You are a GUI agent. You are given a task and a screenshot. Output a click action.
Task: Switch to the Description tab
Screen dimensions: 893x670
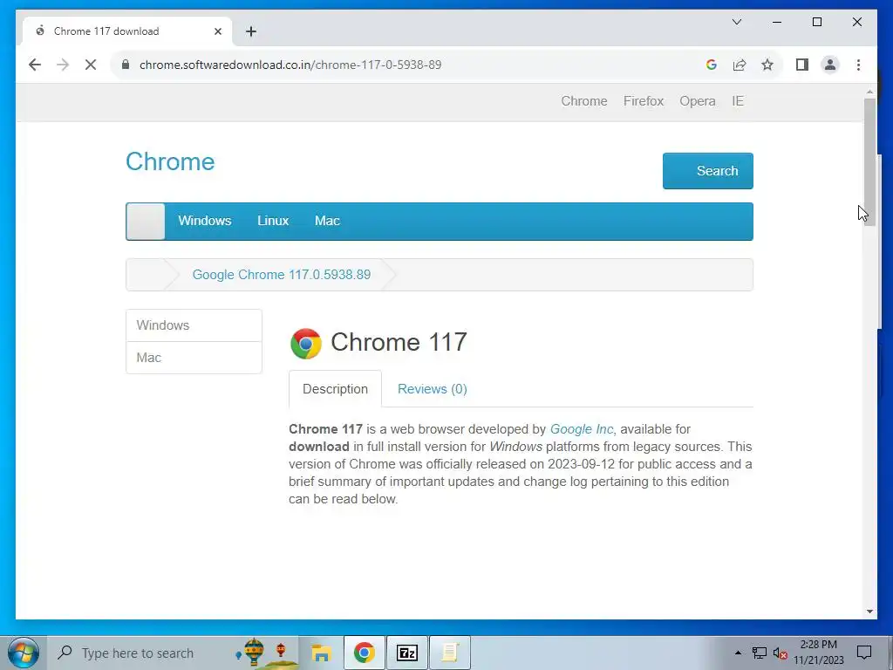tap(335, 388)
